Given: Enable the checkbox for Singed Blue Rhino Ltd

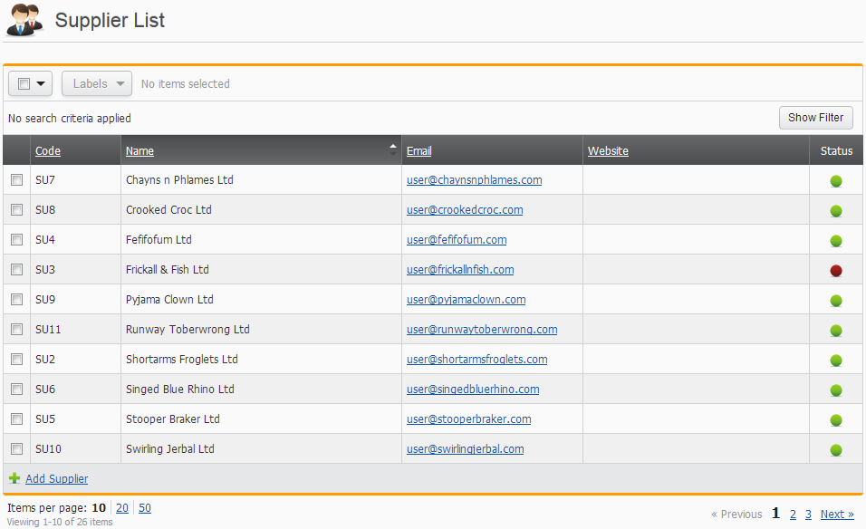Looking at the screenshot, I should 17,389.
